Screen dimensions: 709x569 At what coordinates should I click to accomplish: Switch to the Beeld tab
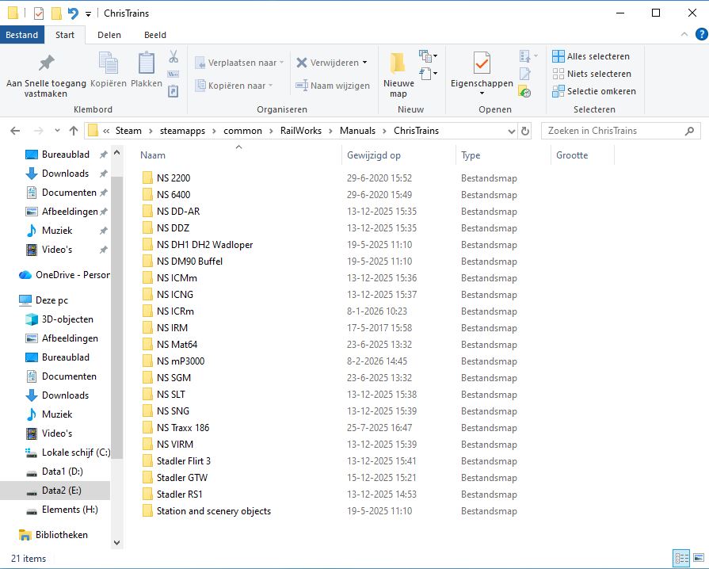pyautogui.click(x=154, y=35)
